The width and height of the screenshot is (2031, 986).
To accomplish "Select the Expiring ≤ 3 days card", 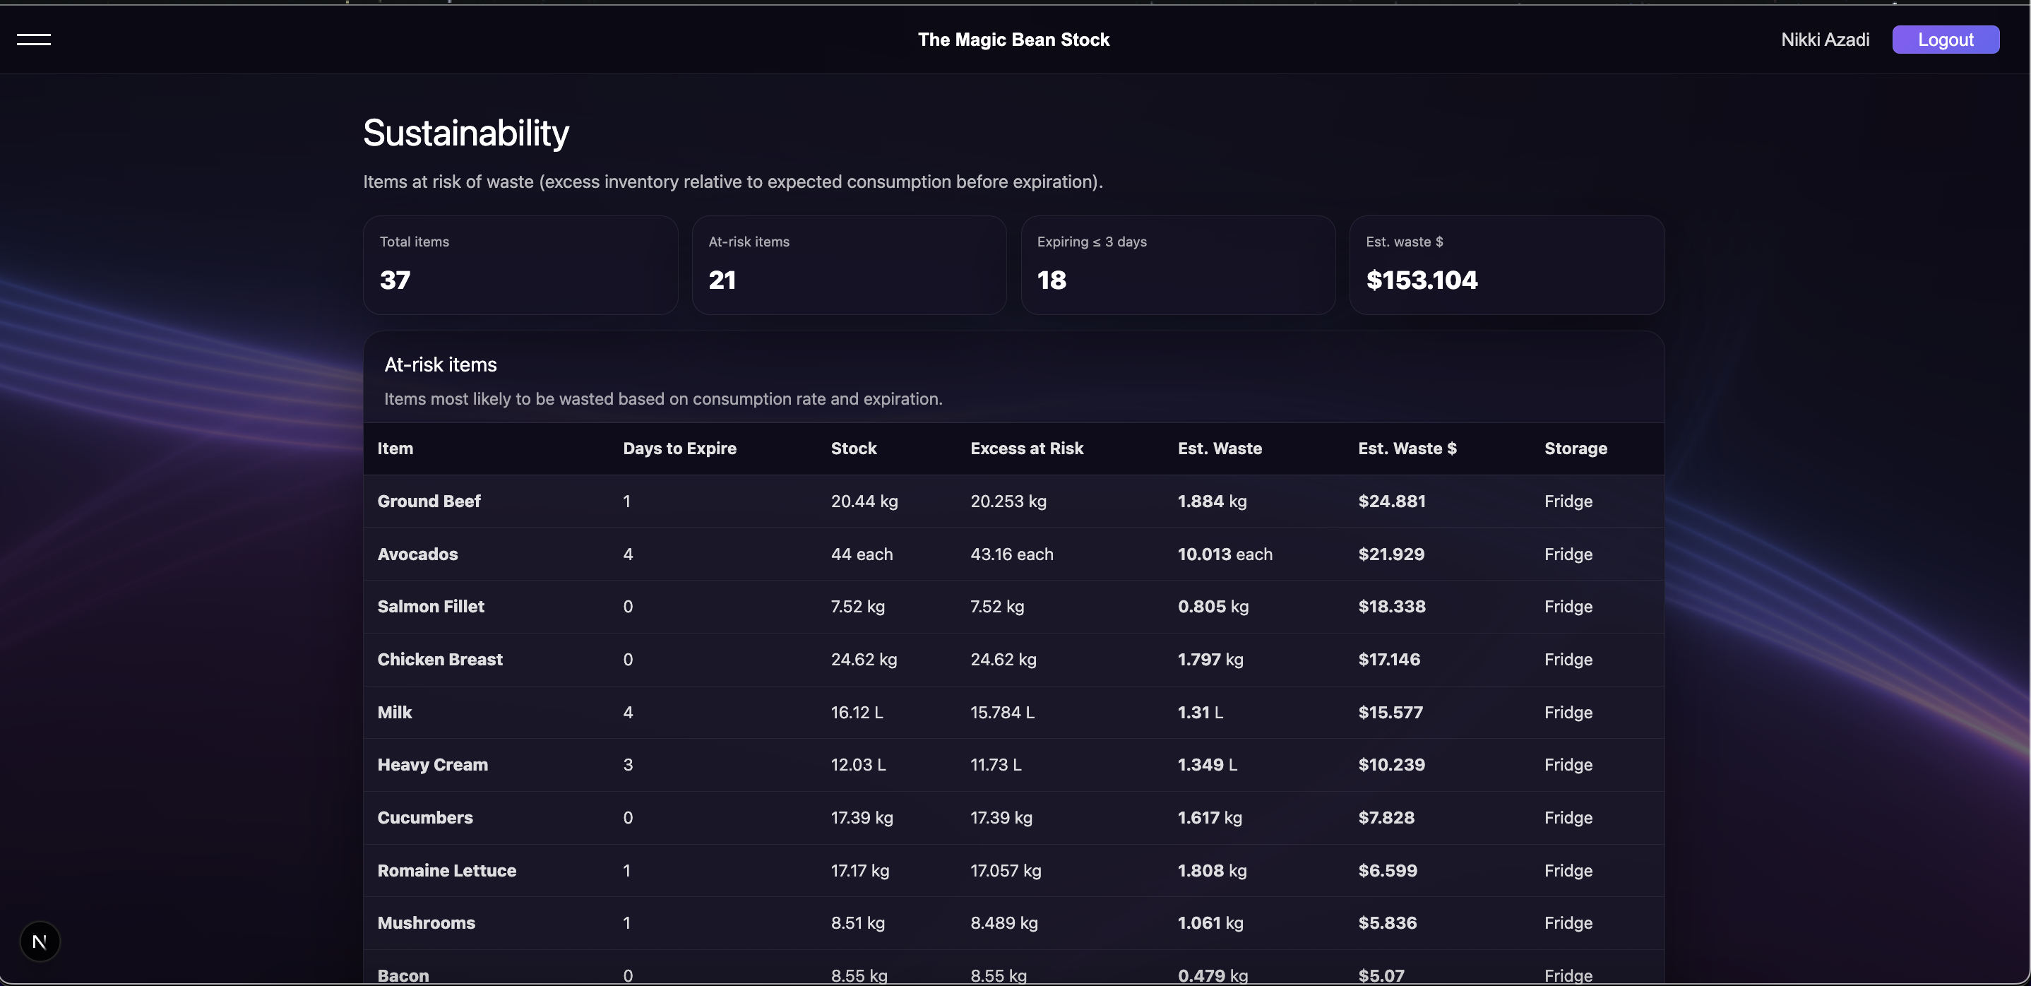I will 1177,265.
